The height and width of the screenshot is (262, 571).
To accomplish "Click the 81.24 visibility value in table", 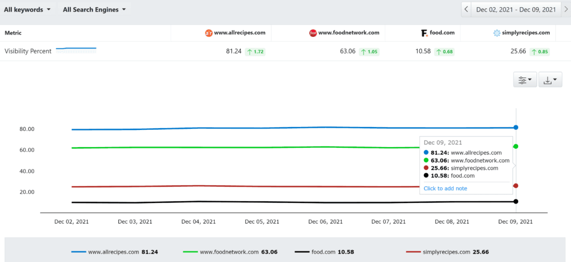I will (x=234, y=51).
